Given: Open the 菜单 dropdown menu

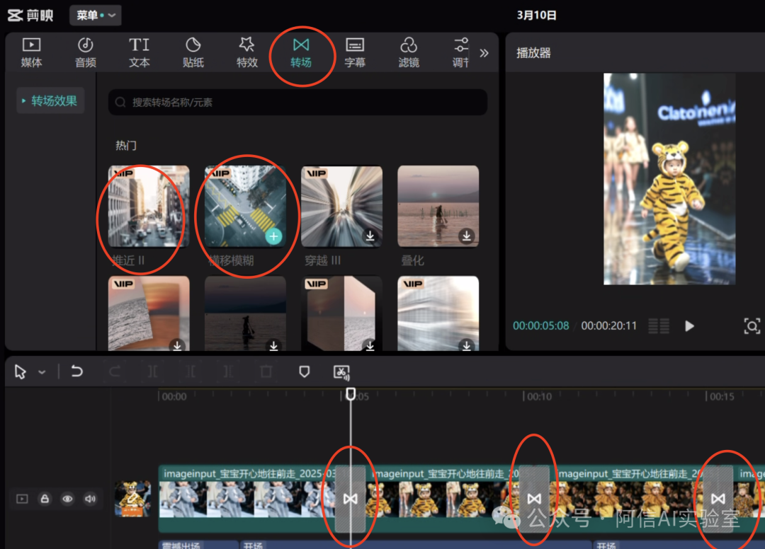Looking at the screenshot, I should tap(96, 16).
